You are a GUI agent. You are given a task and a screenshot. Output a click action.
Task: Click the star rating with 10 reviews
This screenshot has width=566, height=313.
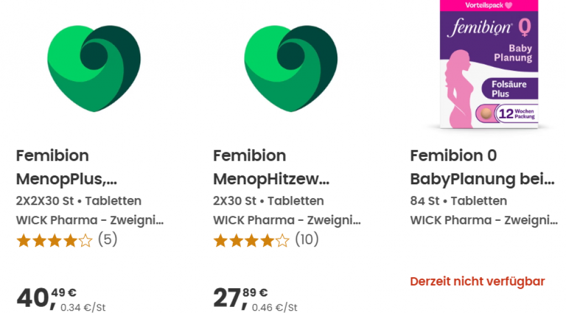pyautogui.click(x=251, y=241)
